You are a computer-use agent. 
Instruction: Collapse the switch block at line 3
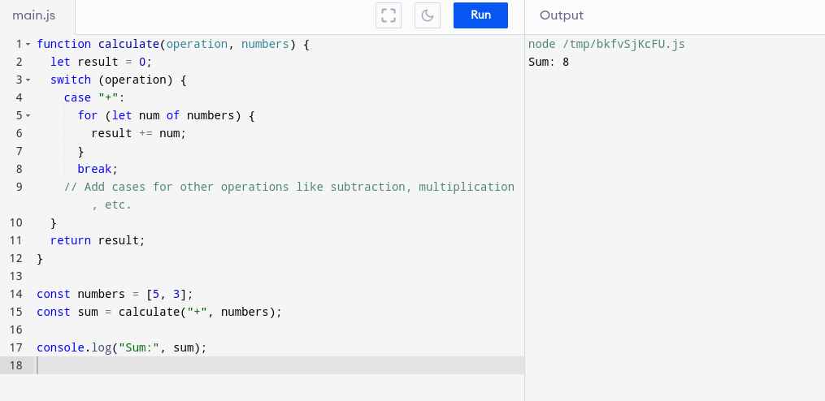pos(28,80)
